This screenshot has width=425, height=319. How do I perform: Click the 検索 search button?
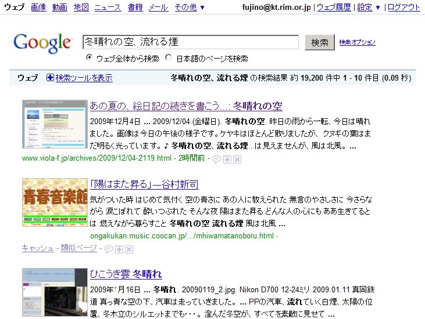coord(320,42)
